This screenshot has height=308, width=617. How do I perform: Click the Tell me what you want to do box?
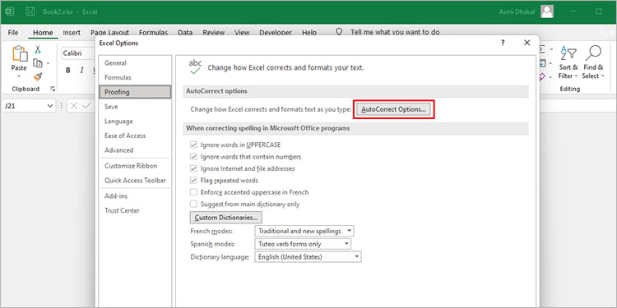395,32
